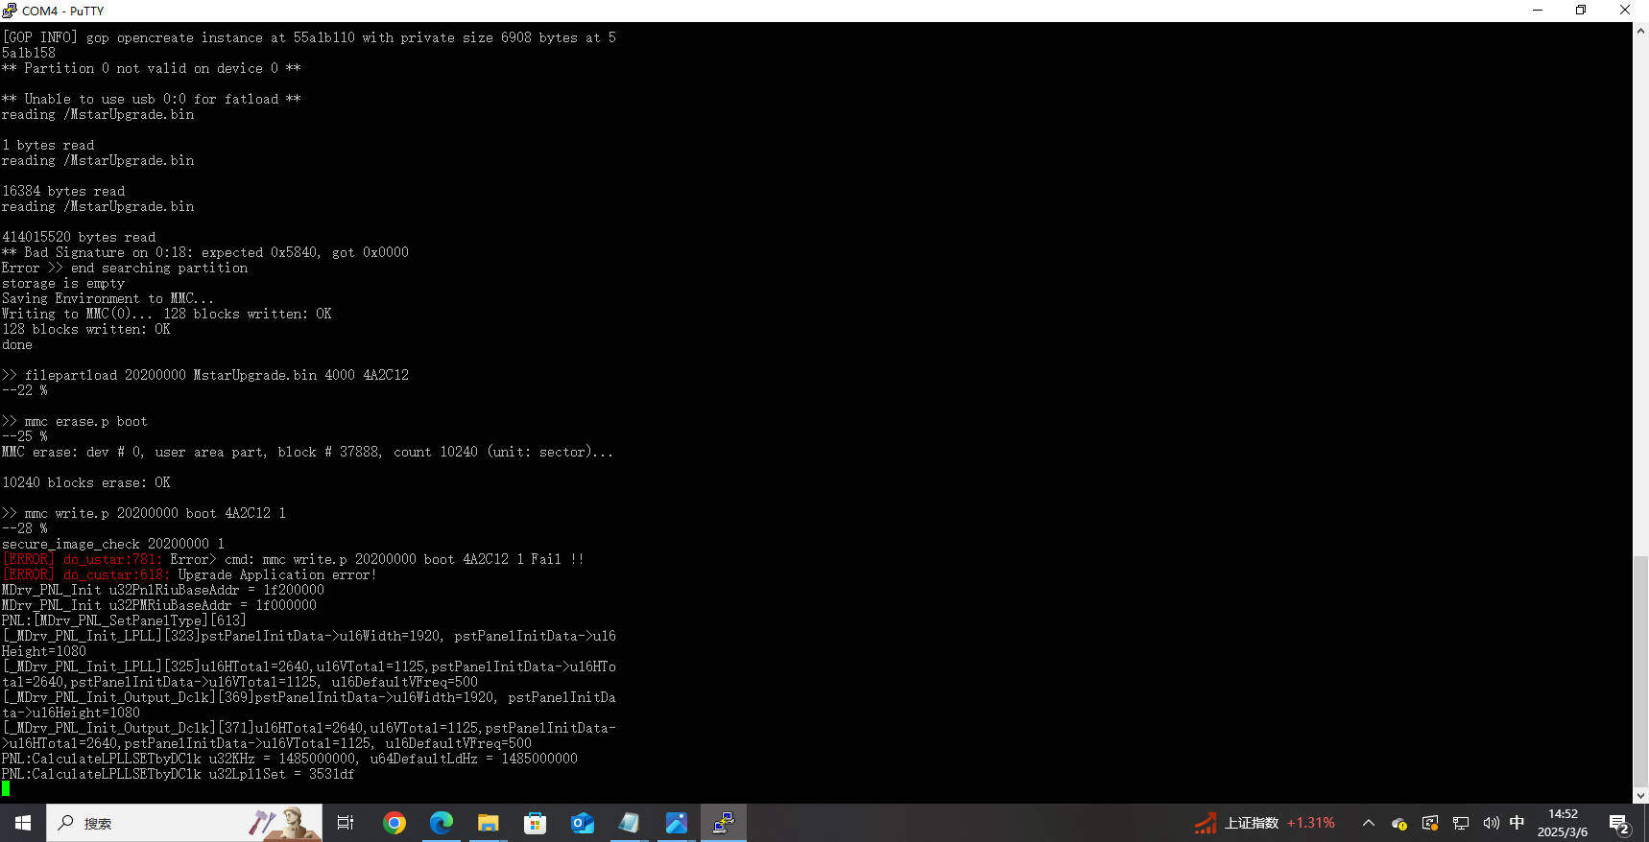Open the volume control tray icon

1491,823
